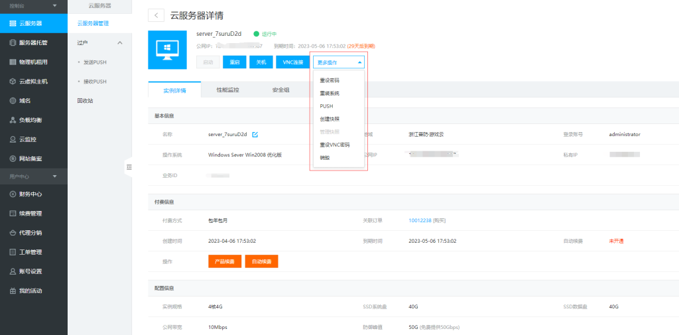Collapse the 用户中心 sidebar section
Image resolution: width=679 pixels, height=335 pixels.
pos(54,176)
